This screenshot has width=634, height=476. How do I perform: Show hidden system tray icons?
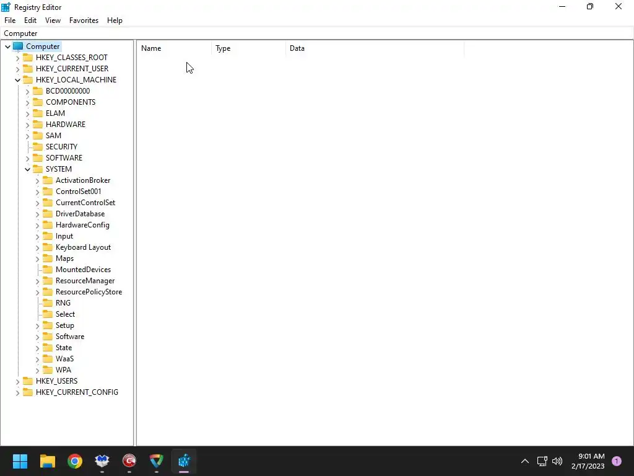[525, 461]
